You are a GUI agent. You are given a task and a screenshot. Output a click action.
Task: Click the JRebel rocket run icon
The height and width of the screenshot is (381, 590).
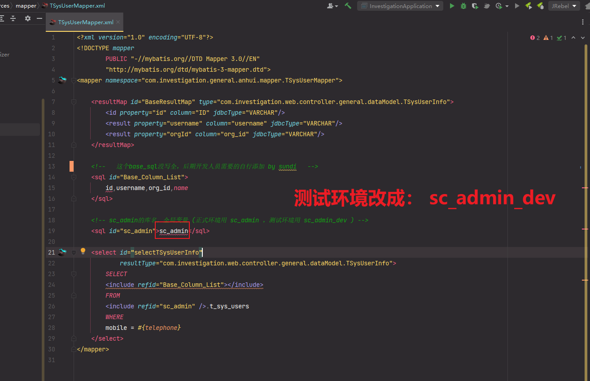[529, 6]
